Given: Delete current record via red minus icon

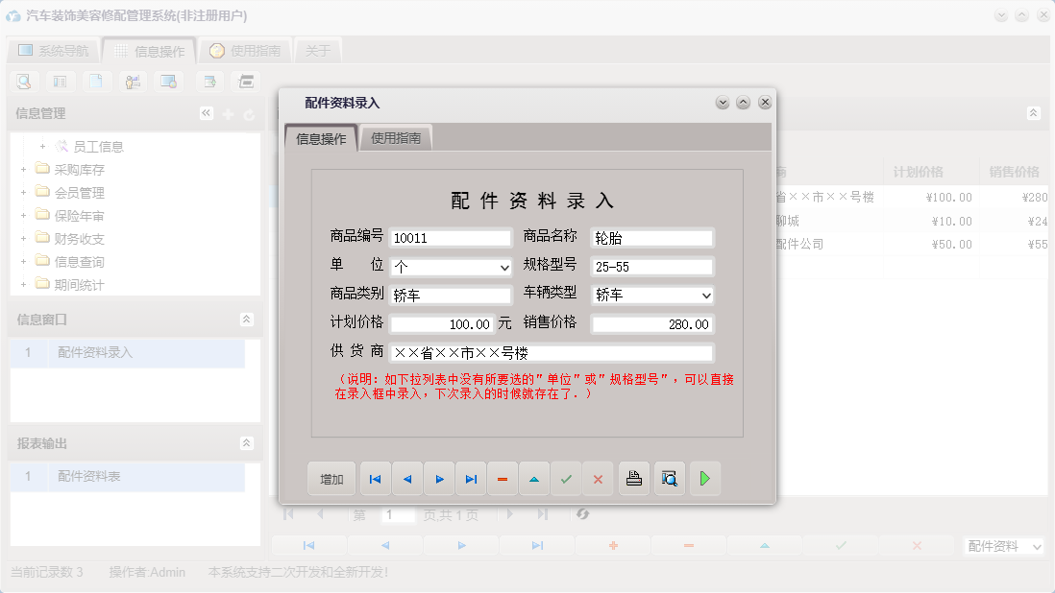Looking at the screenshot, I should (503, 478).
